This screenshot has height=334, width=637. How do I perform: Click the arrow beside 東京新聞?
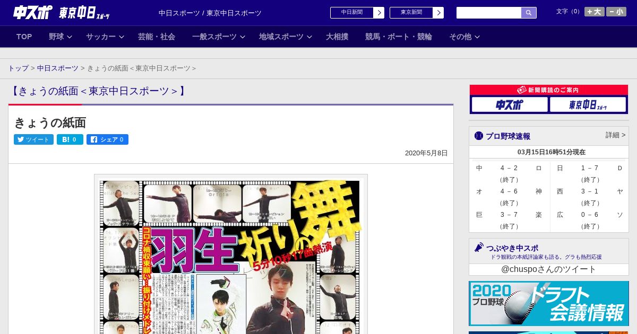tap(438, 13)
